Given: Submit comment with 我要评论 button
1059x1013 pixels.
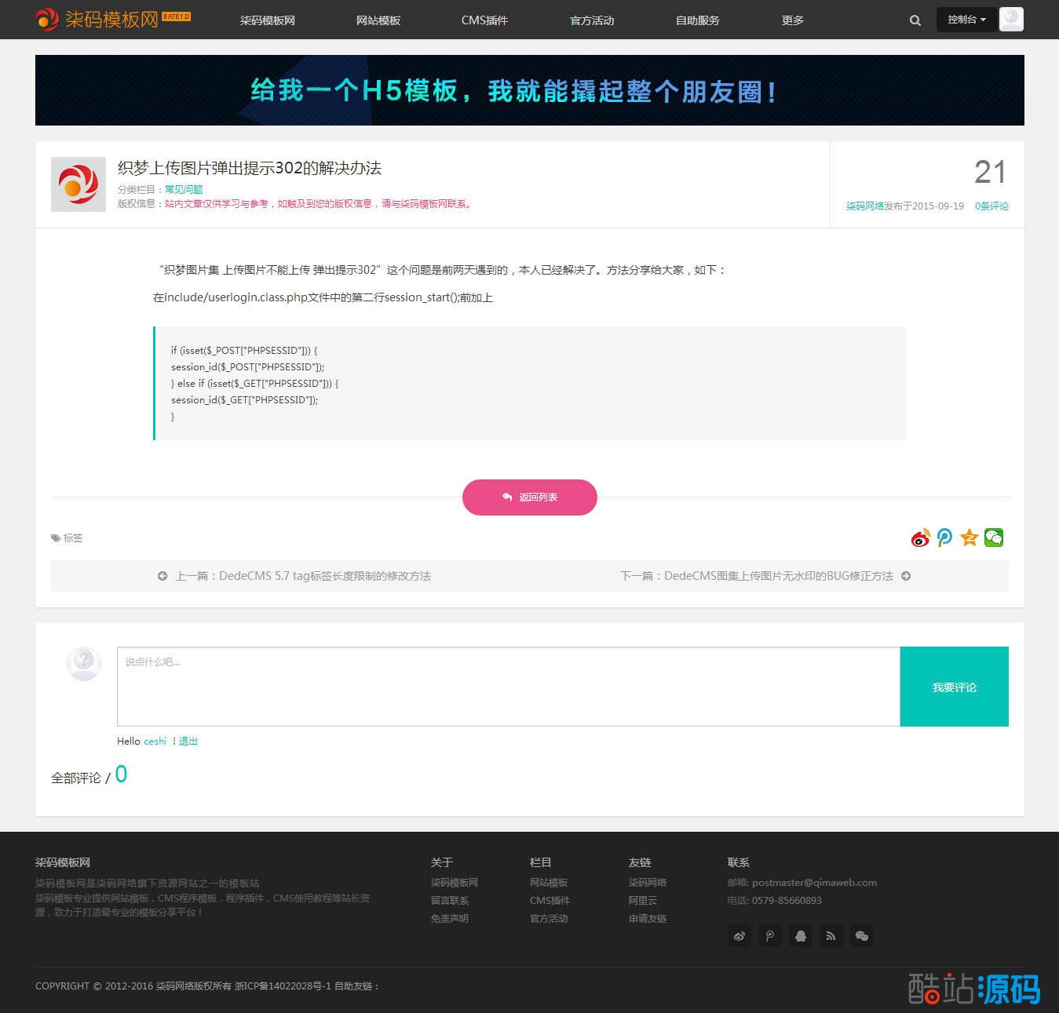Looking at the screenshot, I should click(954, 687).
